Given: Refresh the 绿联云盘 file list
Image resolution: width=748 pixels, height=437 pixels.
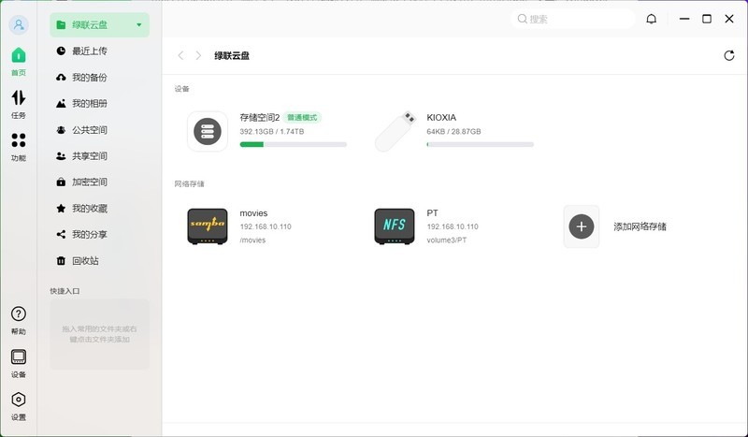Looking at the screenshot, I should pos(729,55).
